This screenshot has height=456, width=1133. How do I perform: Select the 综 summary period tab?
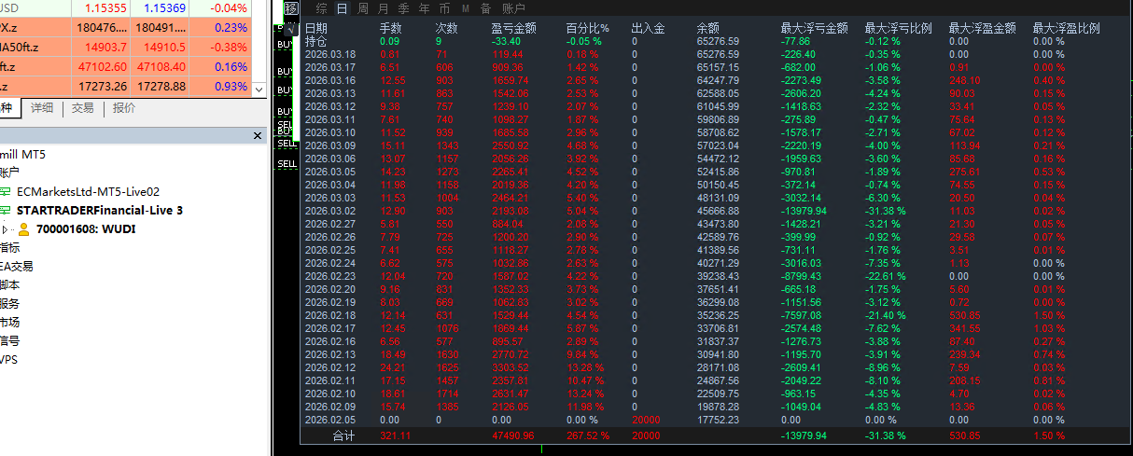pyautogui.click(x=321, y=8)
